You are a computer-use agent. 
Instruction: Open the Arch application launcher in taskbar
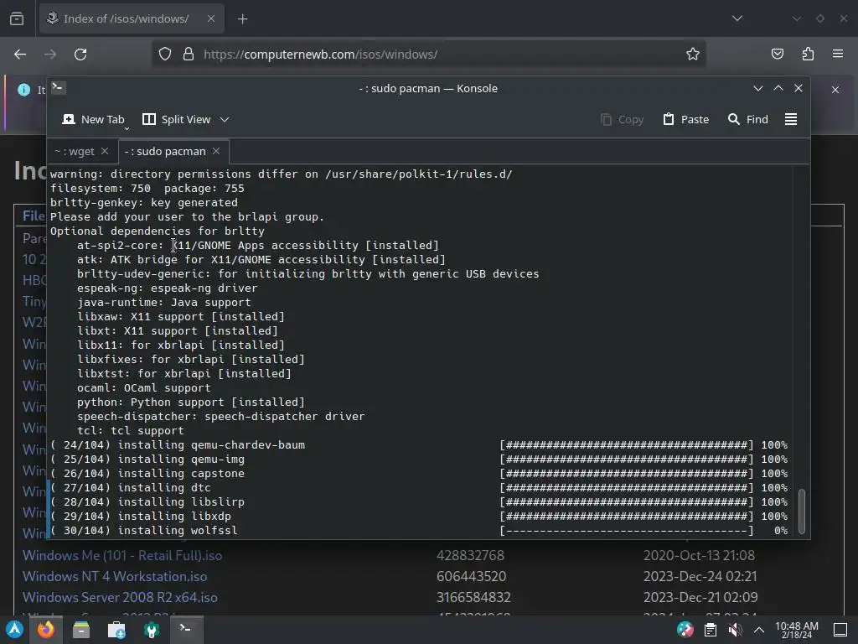tap(15, 630)
